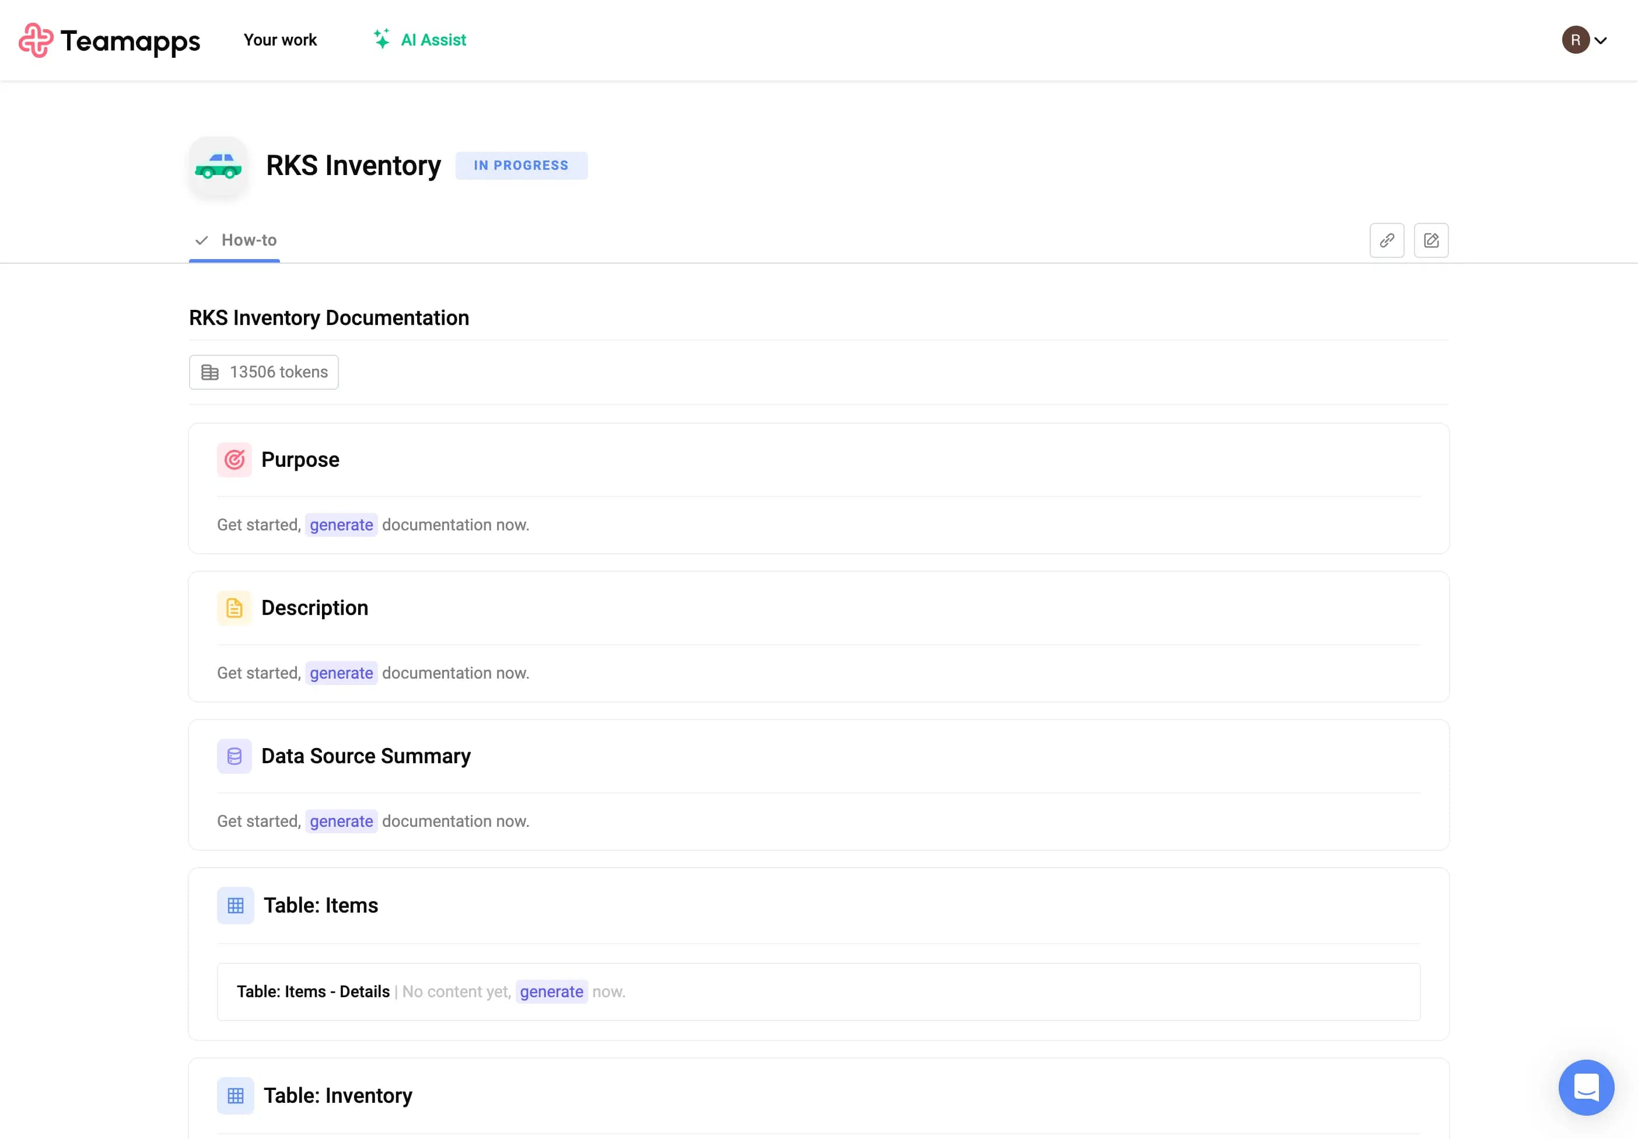The height and width of the screenshot is (1139, 1638).
Task: Click the Purpose target icon
Action: pyautogui.click(x=234, y=460)
